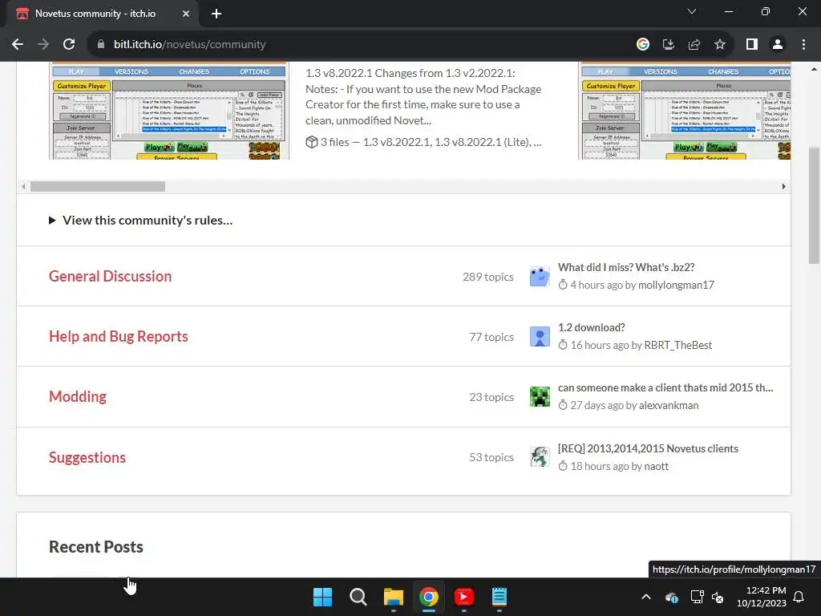
Task: Open Windows taskbar search
Action: point(358,597)
